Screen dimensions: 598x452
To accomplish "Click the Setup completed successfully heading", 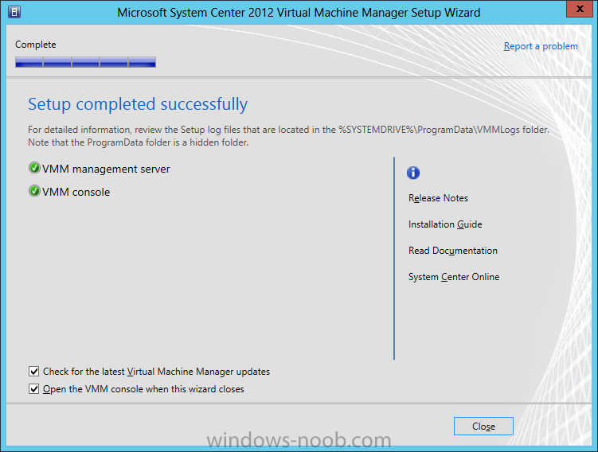I will [138, 104].
